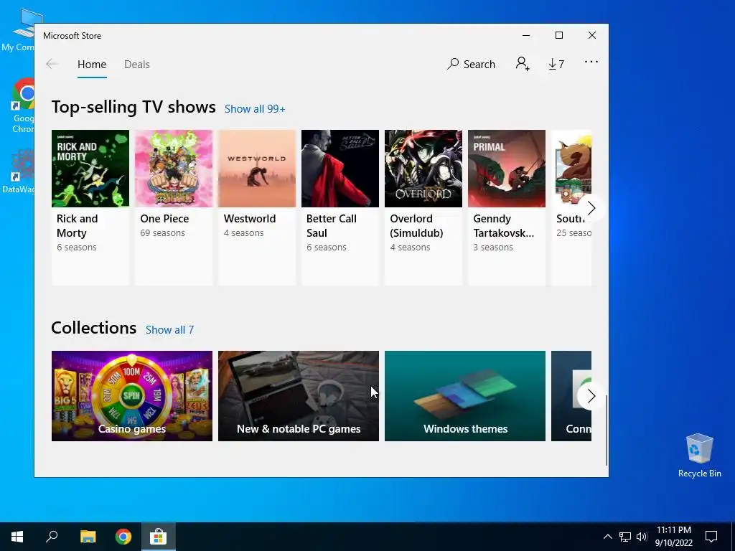Open New & notable PC games collection
735x551 pixels.
[298, 396]
